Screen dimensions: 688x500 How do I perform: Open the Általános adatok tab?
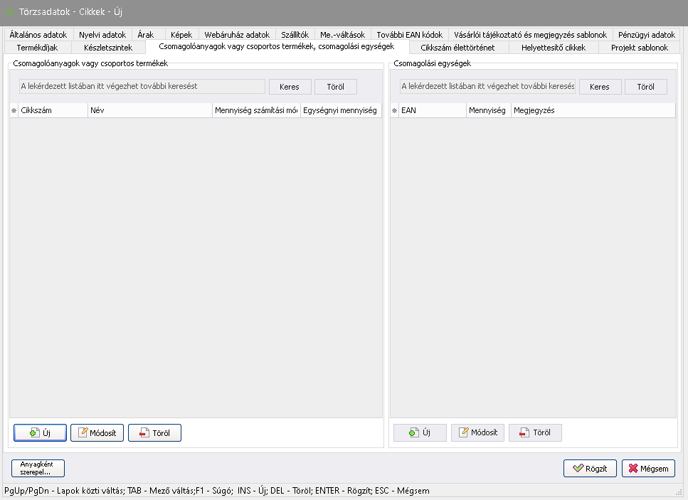pos(38,34)
